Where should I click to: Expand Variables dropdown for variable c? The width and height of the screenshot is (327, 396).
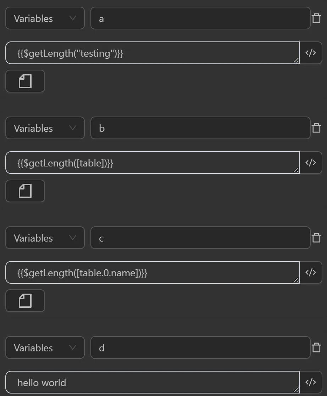point(45,238)
